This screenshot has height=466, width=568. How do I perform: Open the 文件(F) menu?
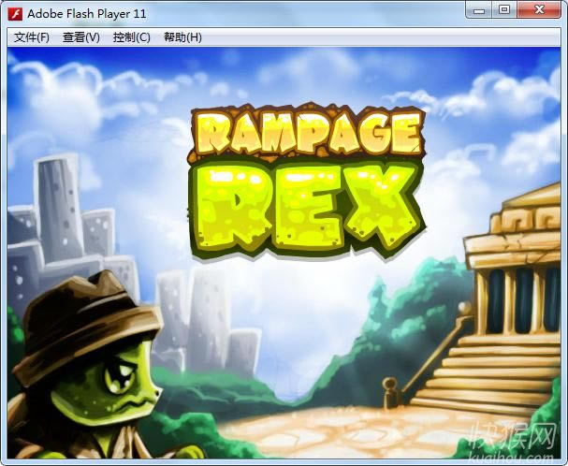coord(32,37)
